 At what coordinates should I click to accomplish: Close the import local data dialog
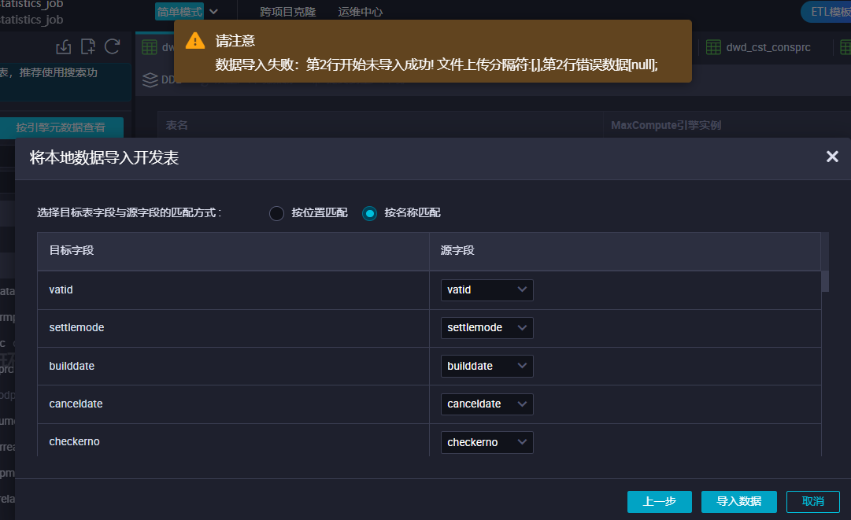(832, 157)
